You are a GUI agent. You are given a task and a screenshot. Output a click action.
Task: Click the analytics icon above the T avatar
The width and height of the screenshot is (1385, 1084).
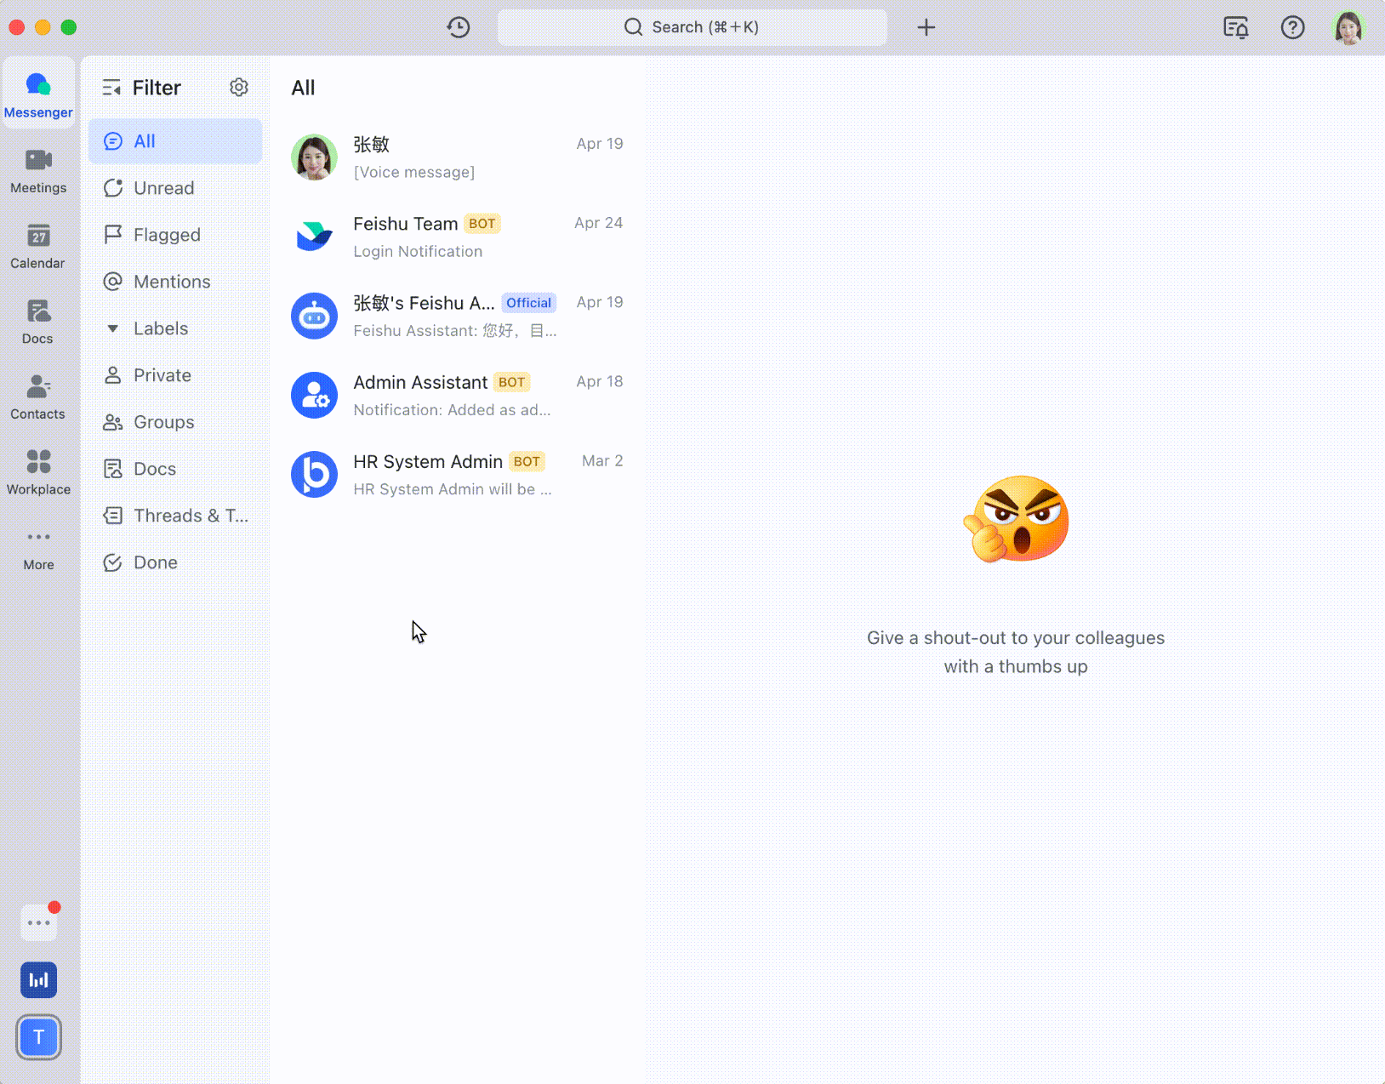38,980
